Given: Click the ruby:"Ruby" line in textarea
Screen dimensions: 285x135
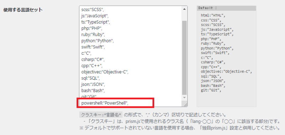Looking at the screenshot, I should [93, 35].
